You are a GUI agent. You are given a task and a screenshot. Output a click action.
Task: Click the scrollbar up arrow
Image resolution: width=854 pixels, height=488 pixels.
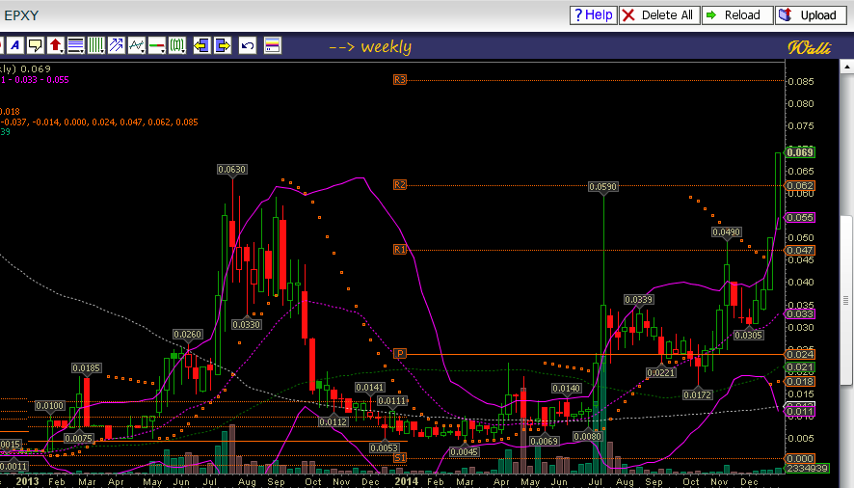(846, 68)
